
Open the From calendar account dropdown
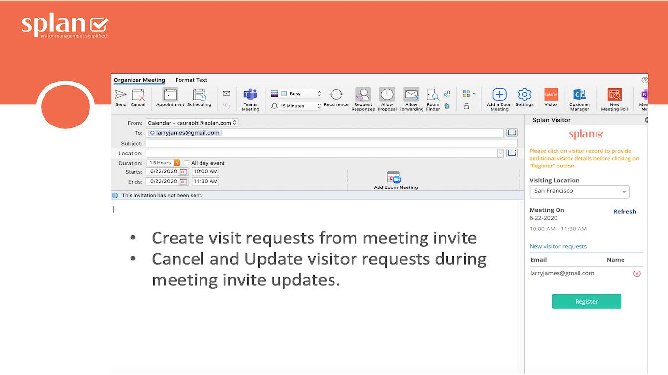pos(192,123)
